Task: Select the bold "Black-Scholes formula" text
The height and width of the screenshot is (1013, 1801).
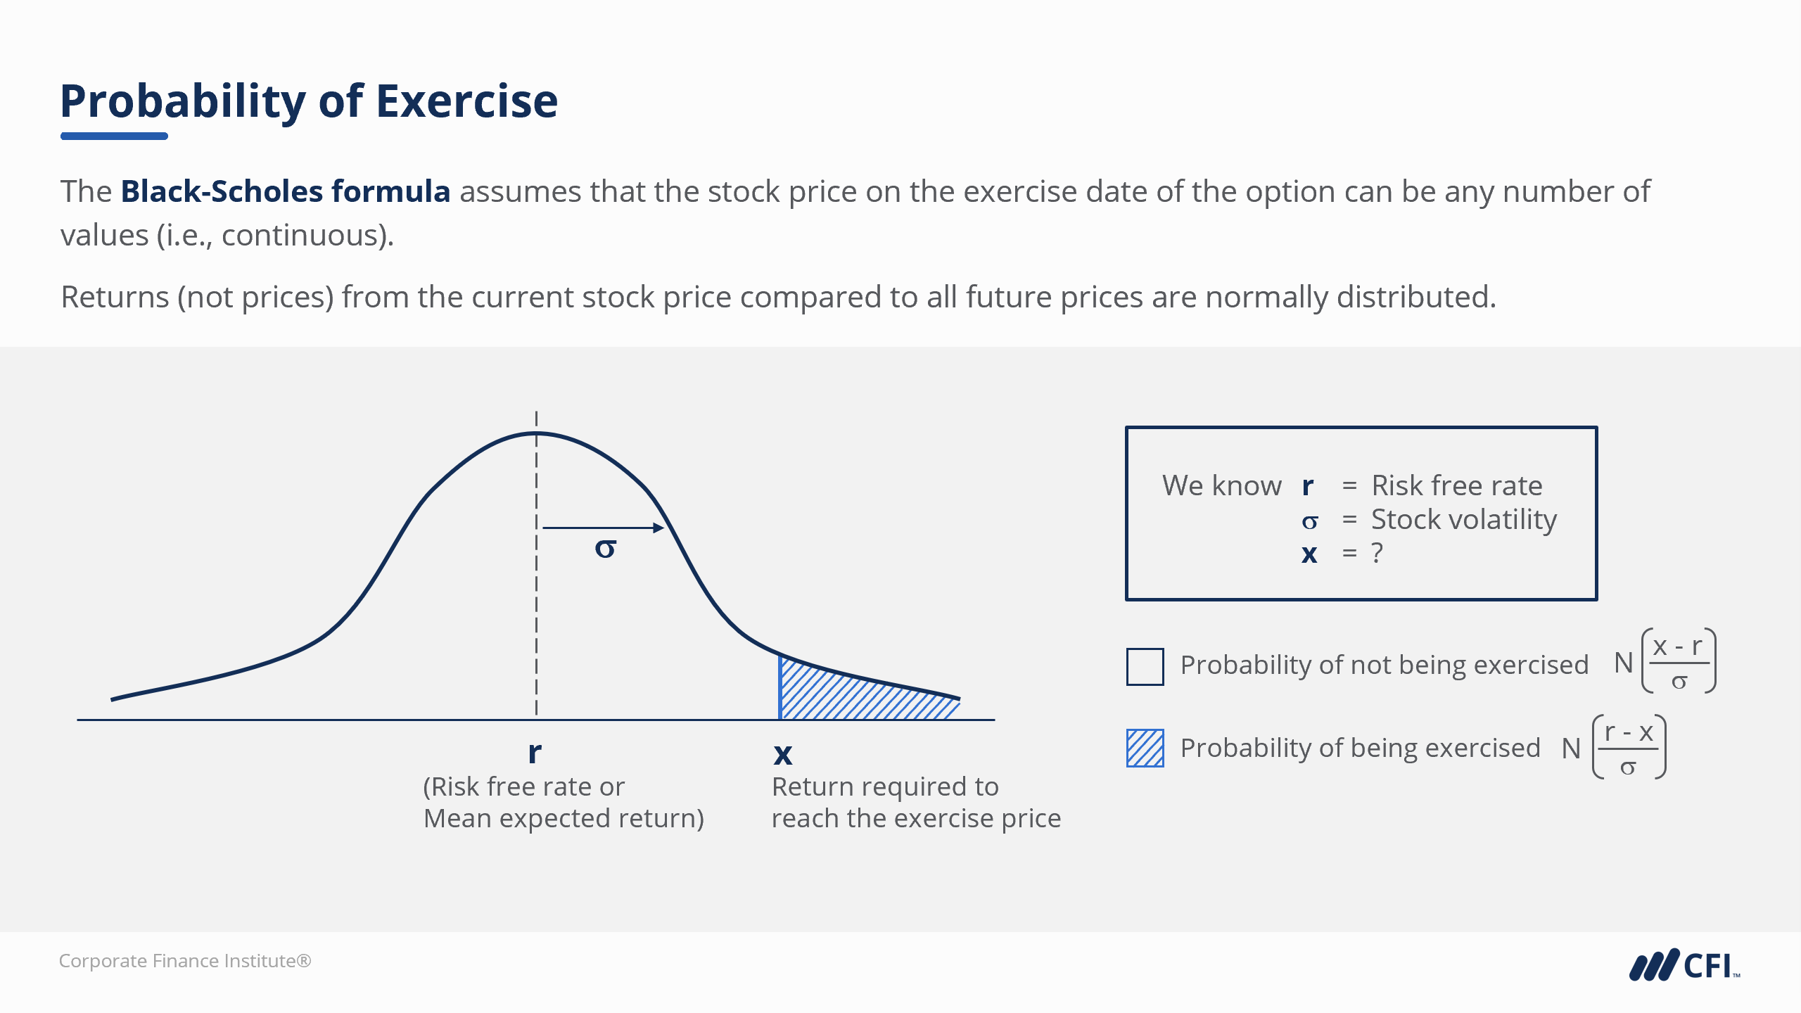Action: 285,191
